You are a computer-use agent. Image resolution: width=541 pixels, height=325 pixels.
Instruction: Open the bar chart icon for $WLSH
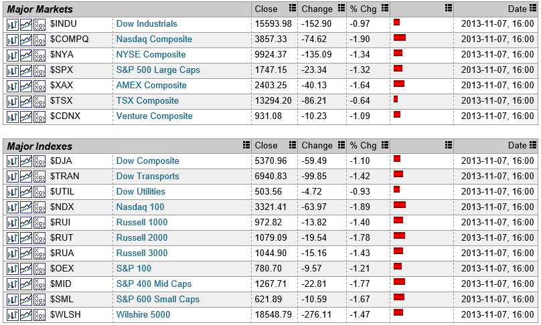(x=13, y=315)
